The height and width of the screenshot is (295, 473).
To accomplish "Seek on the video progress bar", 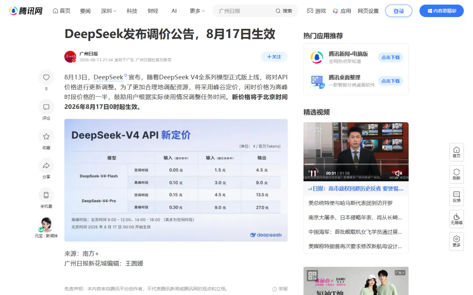I will 356,164.
